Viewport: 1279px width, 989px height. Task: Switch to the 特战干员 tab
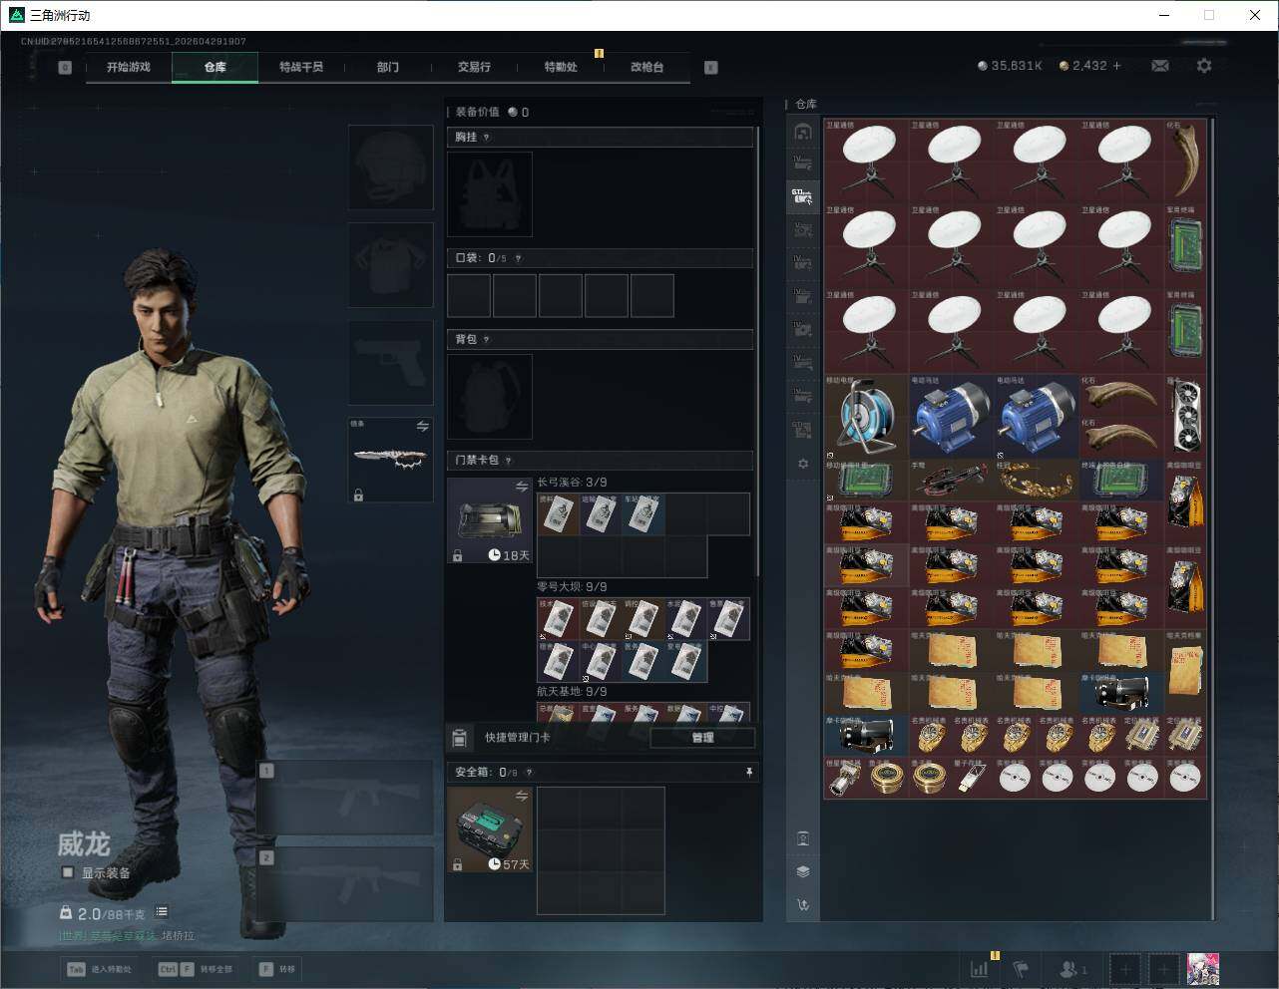pos(301,67)
